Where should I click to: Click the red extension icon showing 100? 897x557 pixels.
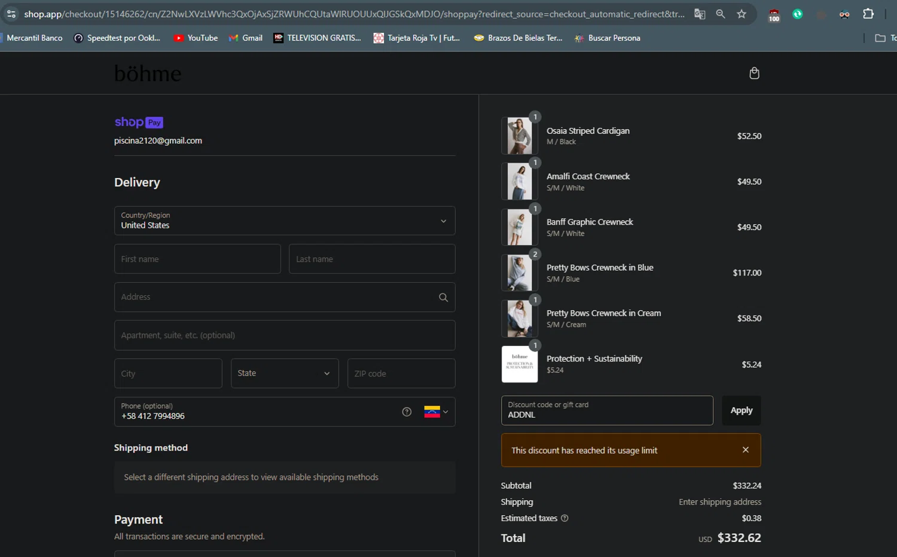pos(774,15)
